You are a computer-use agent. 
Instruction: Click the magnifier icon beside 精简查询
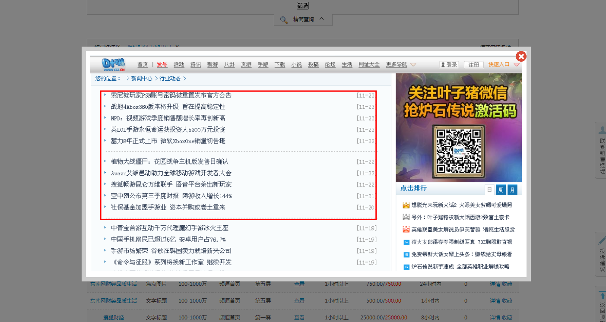[284, 20]
